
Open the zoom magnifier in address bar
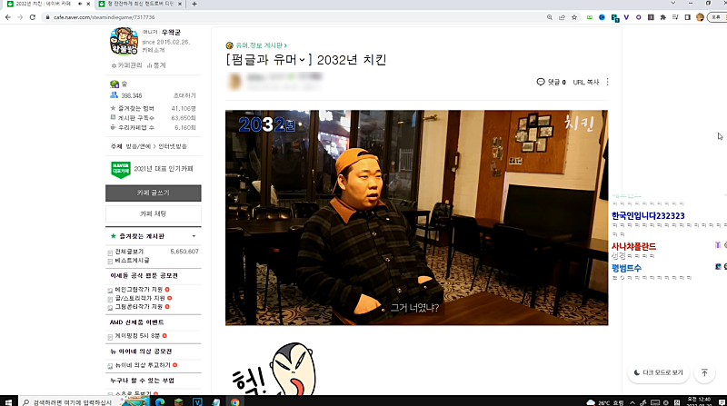click(x=550, y=17)
